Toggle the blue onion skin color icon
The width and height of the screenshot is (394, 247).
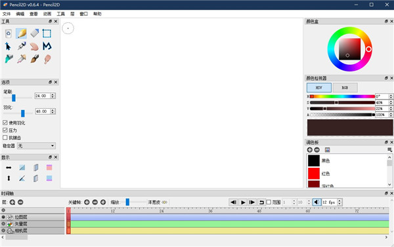coord(49,178)
